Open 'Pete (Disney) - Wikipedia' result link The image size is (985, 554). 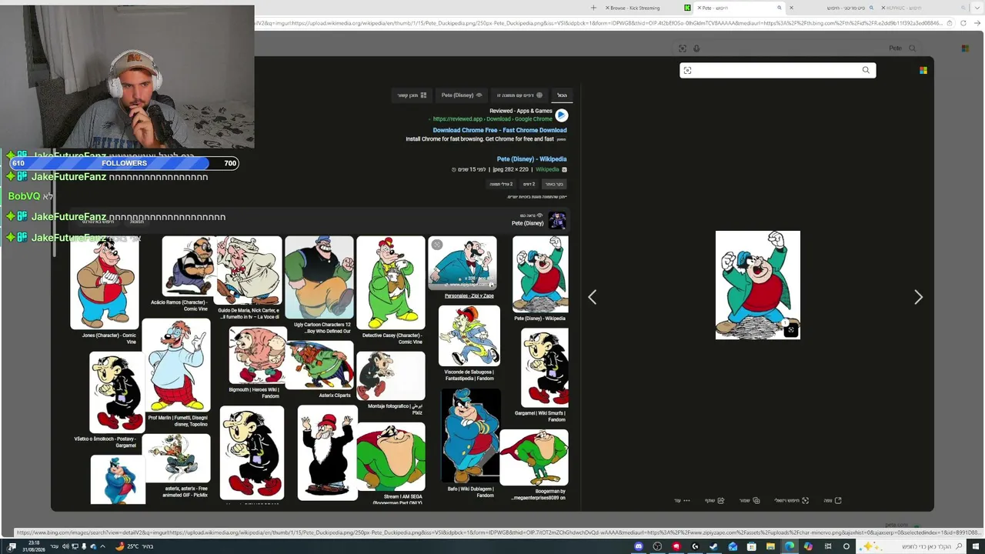[x=532, y=159]
